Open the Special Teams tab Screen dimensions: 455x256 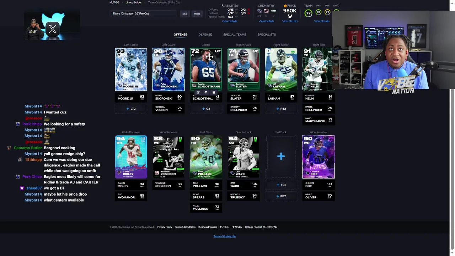[235, 34]
